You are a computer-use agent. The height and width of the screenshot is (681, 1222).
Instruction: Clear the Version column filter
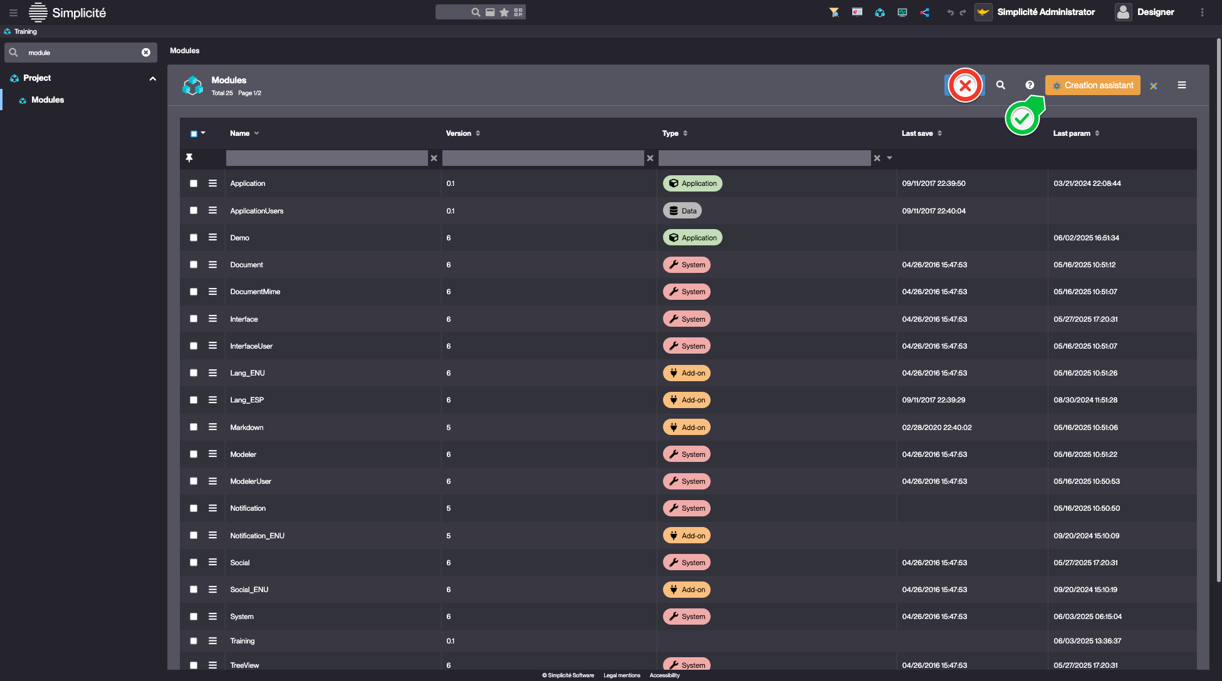point(650,158)
